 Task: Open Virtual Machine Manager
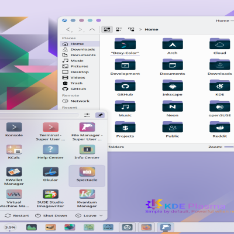[x=14, y=198]
